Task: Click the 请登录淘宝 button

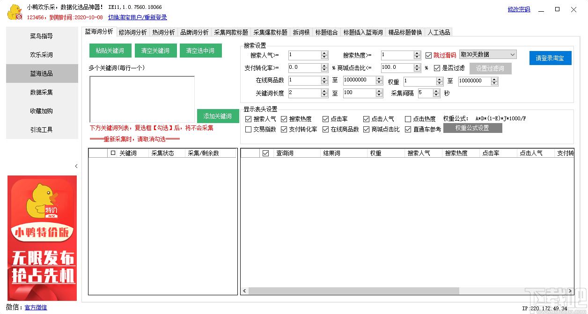Action: pyautogui.click(x=551, y=58)
